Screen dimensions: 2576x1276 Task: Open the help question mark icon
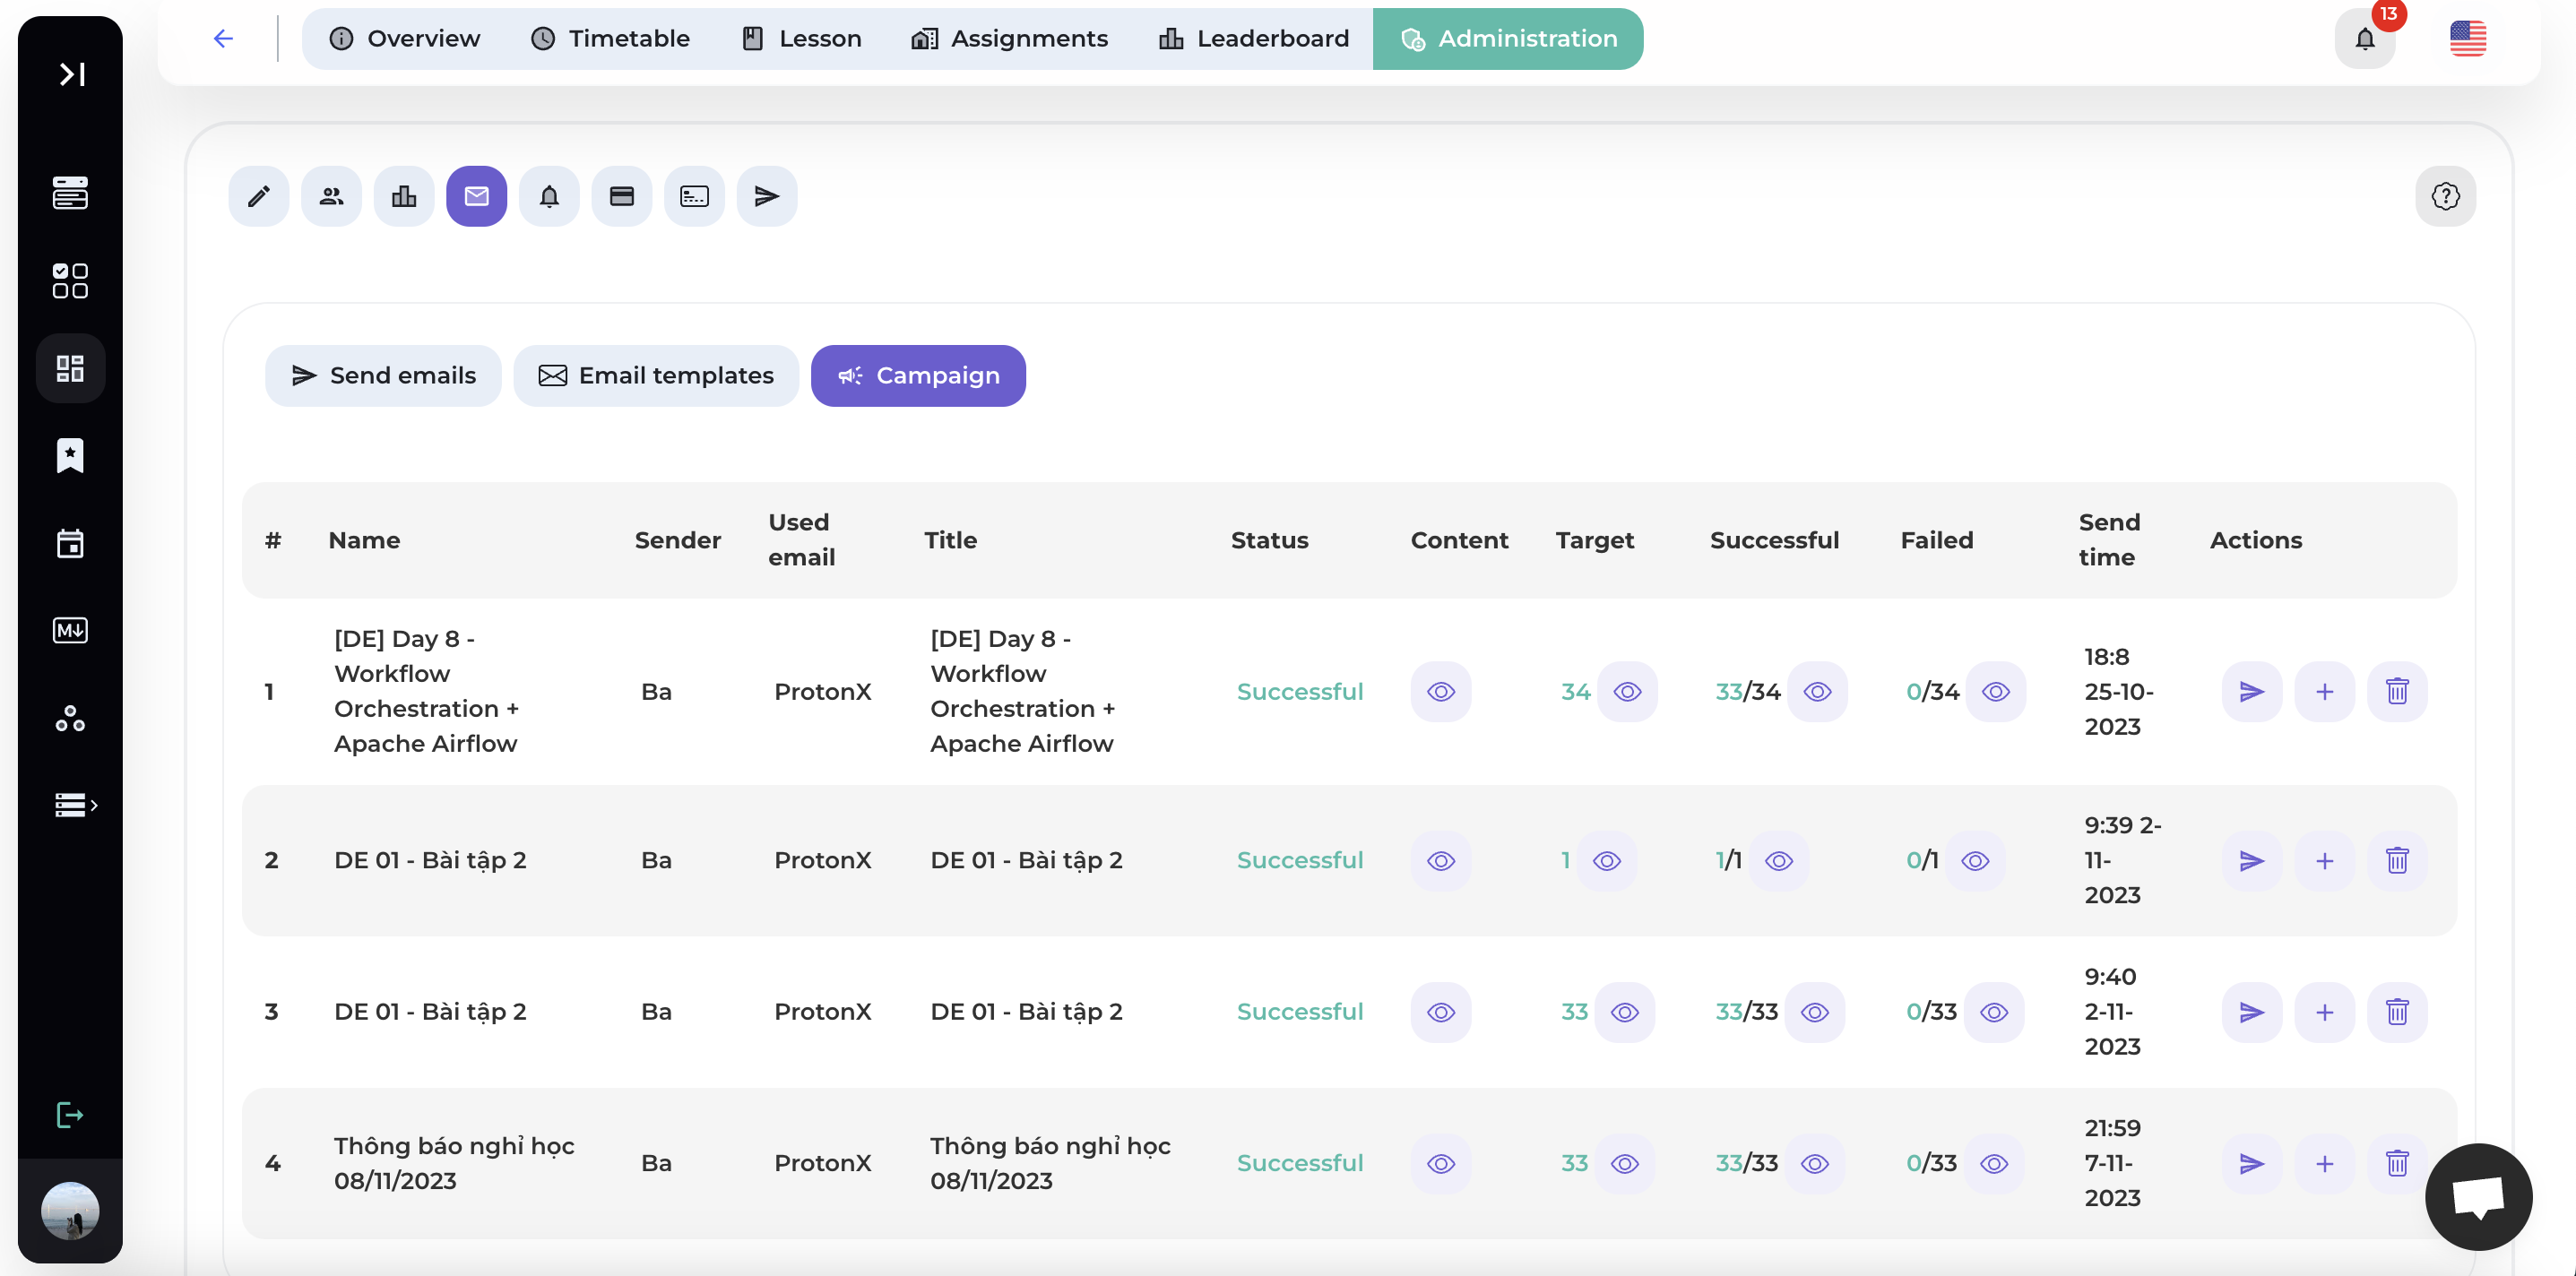pyautogui.click(x=2445, y=196)
